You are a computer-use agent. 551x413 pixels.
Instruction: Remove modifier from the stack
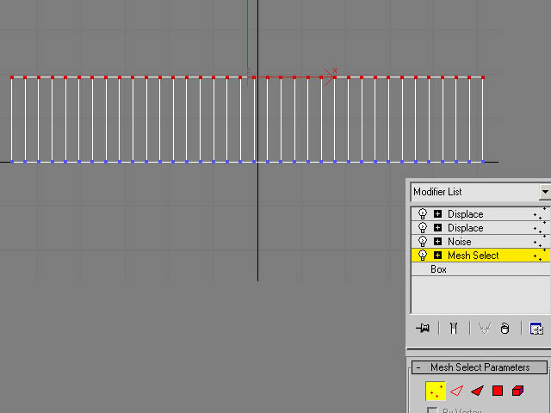pos(505,329)
